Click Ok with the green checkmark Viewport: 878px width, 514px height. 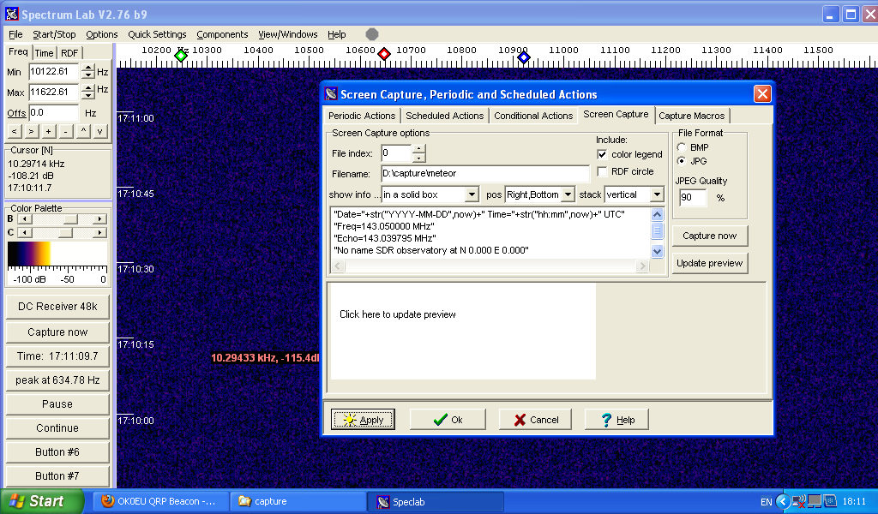click(447, 420)
